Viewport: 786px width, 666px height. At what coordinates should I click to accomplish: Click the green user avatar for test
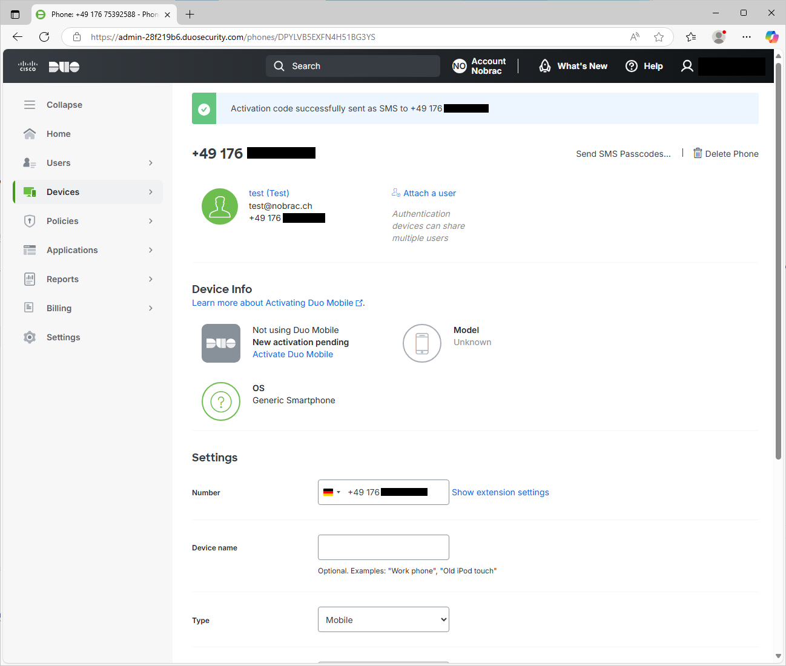pyautogui.click(x=220, y=206)
